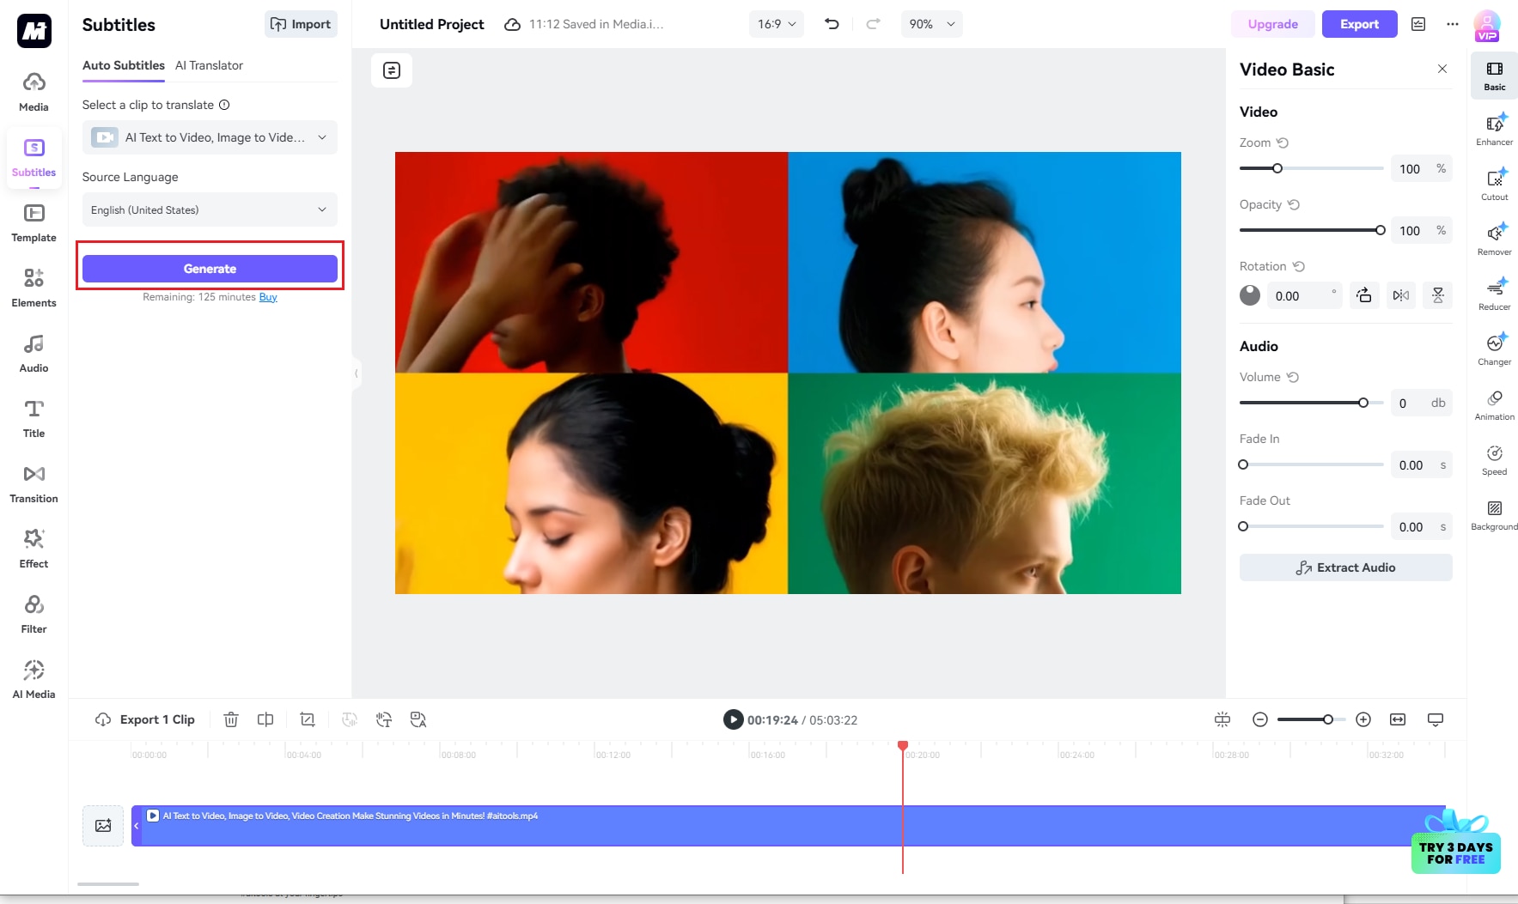Open the Background settings
Image resolution: width=1518 pixels, height=904 pixels.
point(1494,514)
